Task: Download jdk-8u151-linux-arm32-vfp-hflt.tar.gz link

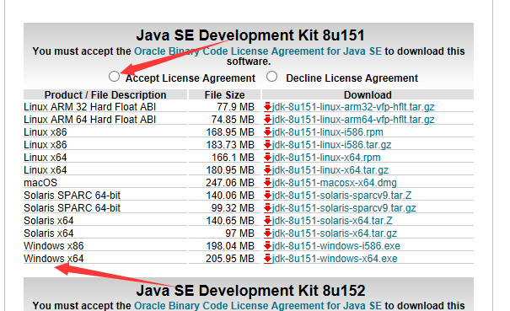Action: pyautogui.click(x=353, y=107)
